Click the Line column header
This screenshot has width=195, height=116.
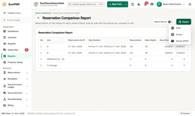(x=49, y=40)
